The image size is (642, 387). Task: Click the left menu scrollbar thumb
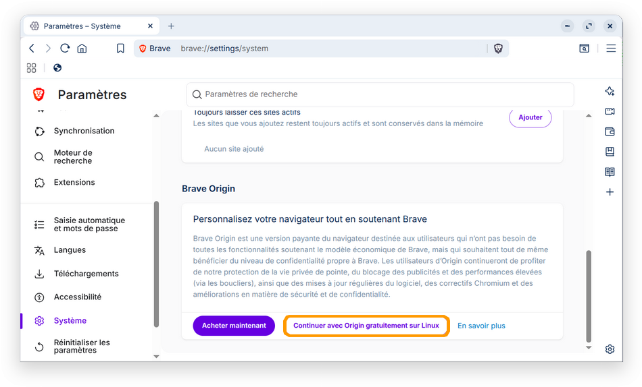[x=156, y=264]
